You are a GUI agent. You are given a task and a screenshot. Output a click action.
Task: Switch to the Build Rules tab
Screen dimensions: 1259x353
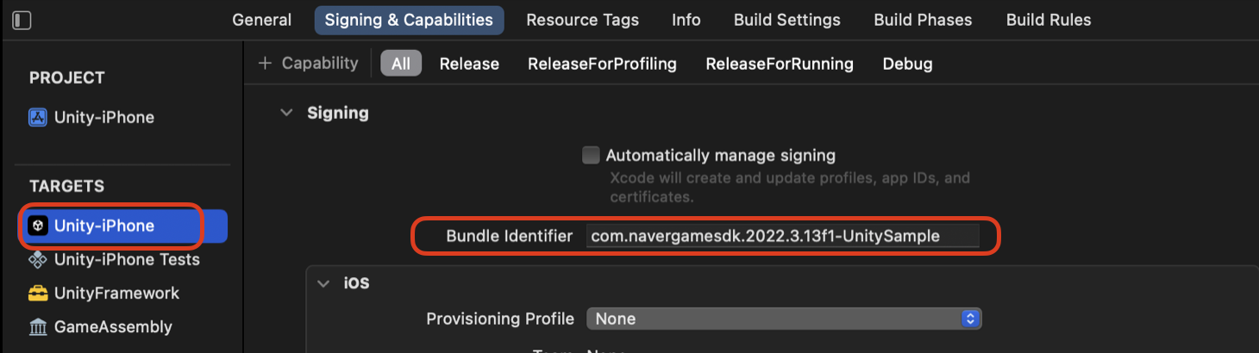pyautogui.click(x=1049, y=20)
